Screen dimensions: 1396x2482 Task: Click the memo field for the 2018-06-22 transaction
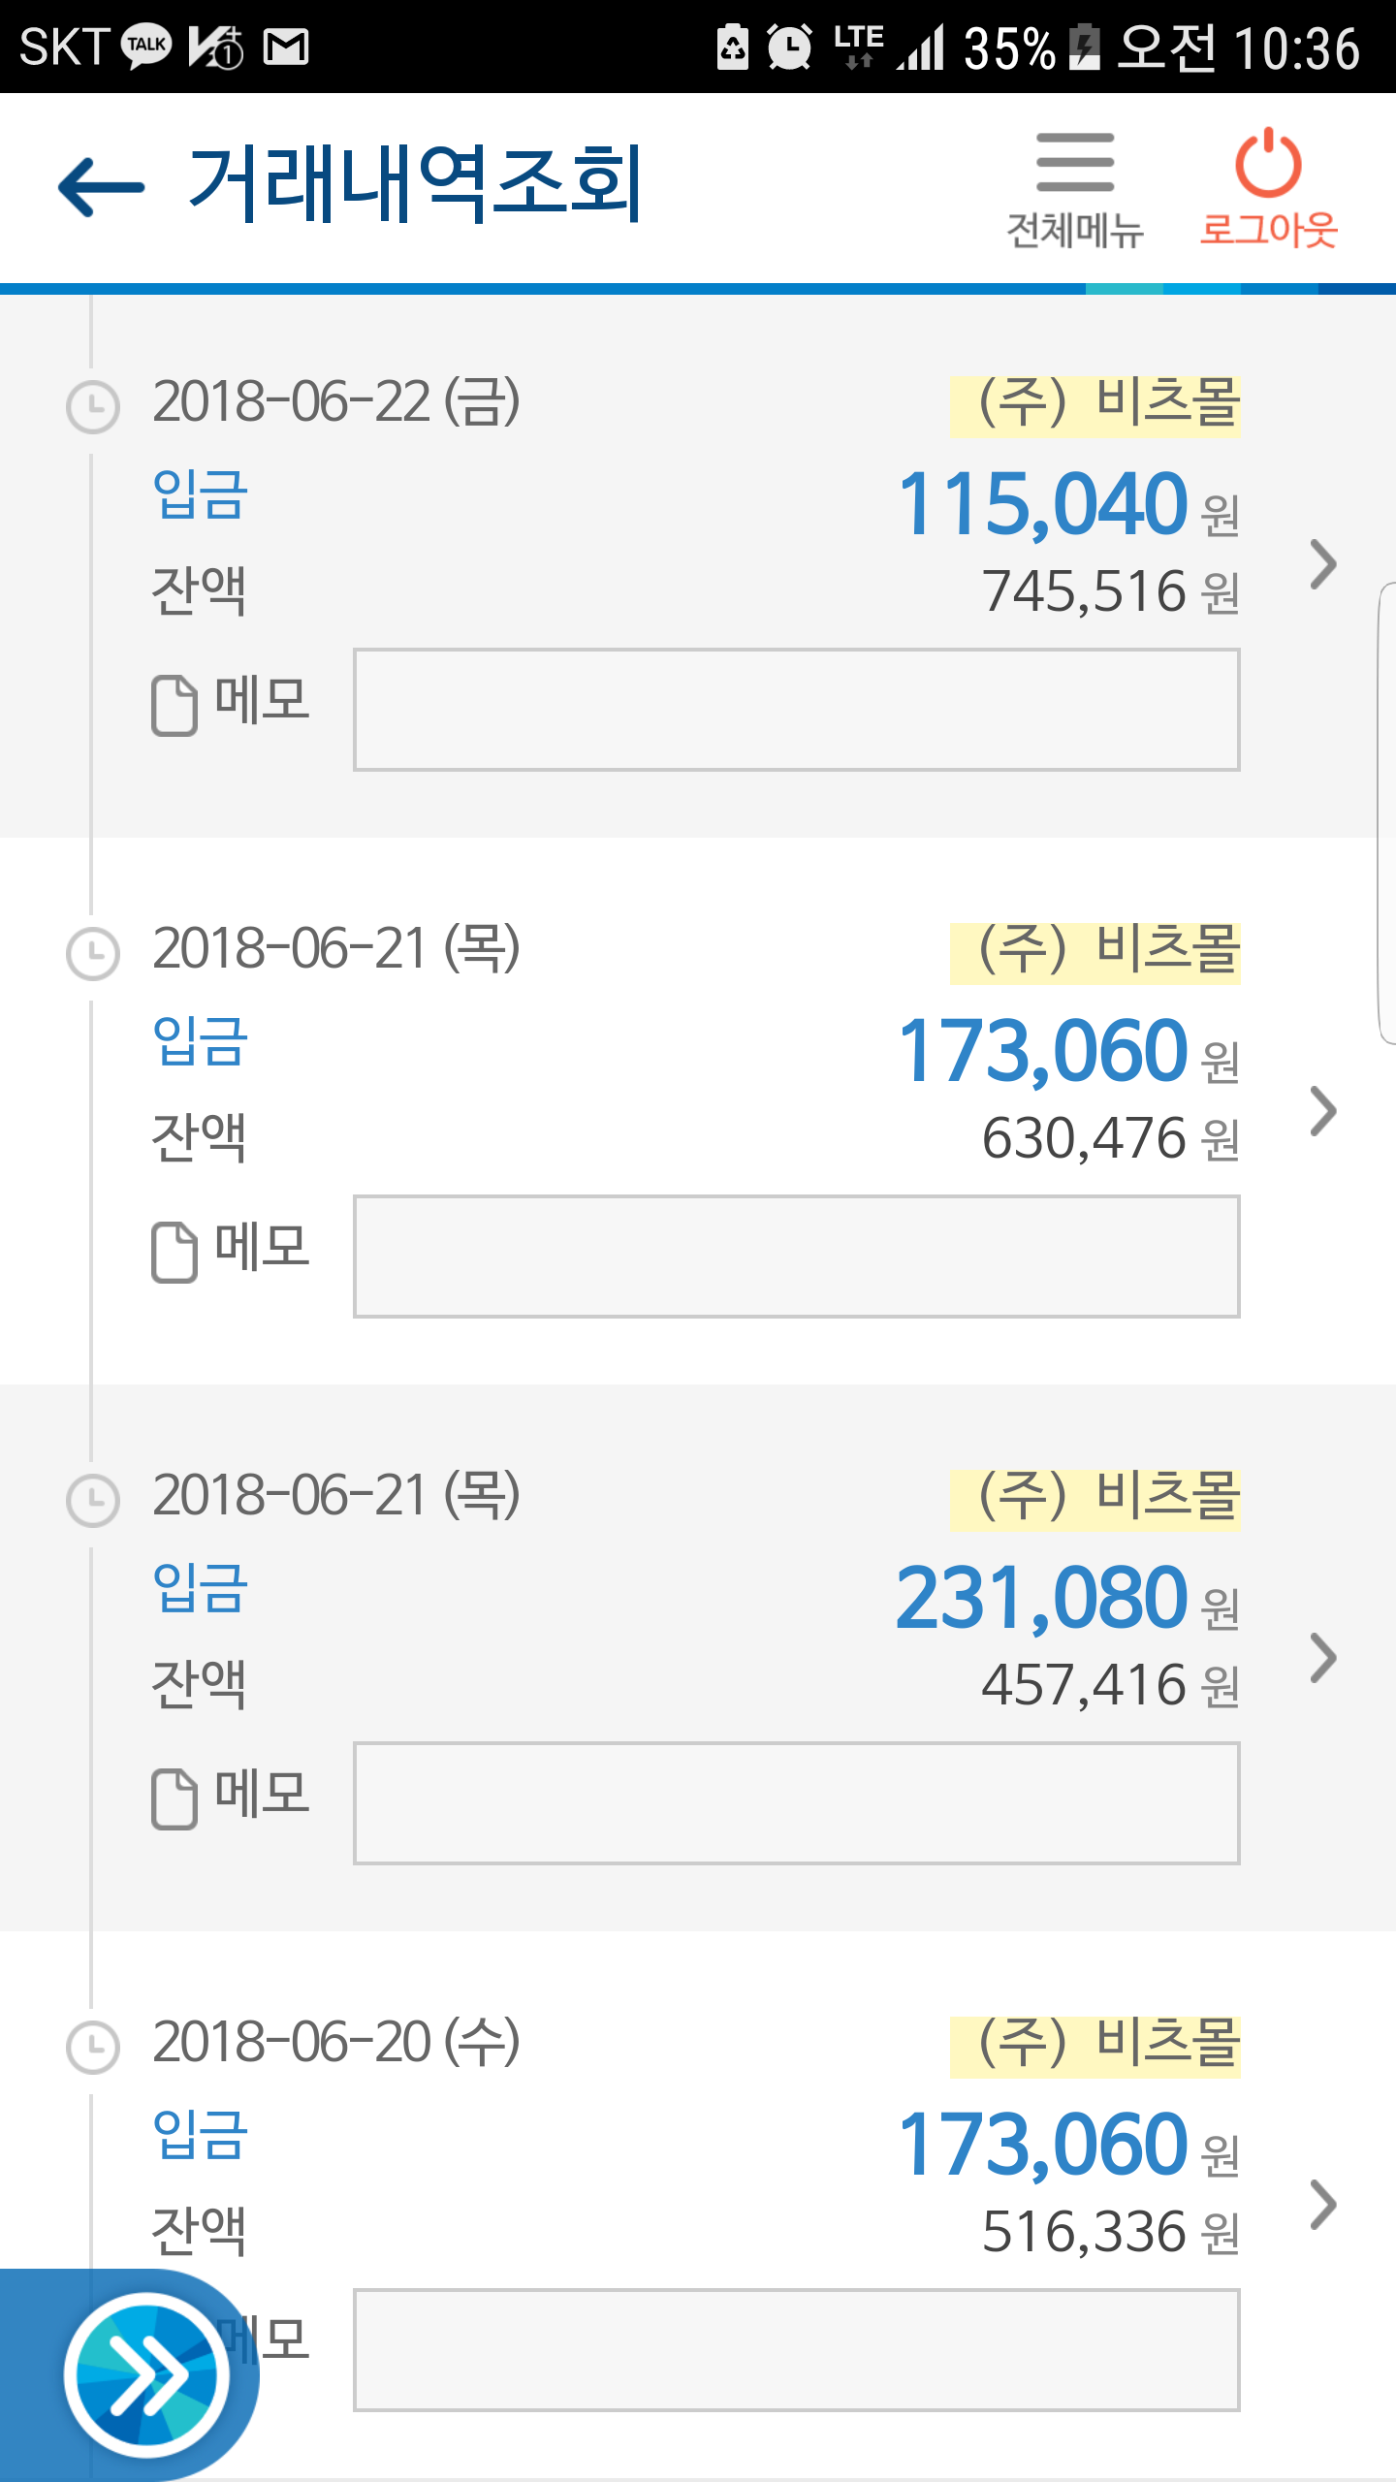(796, 710)
